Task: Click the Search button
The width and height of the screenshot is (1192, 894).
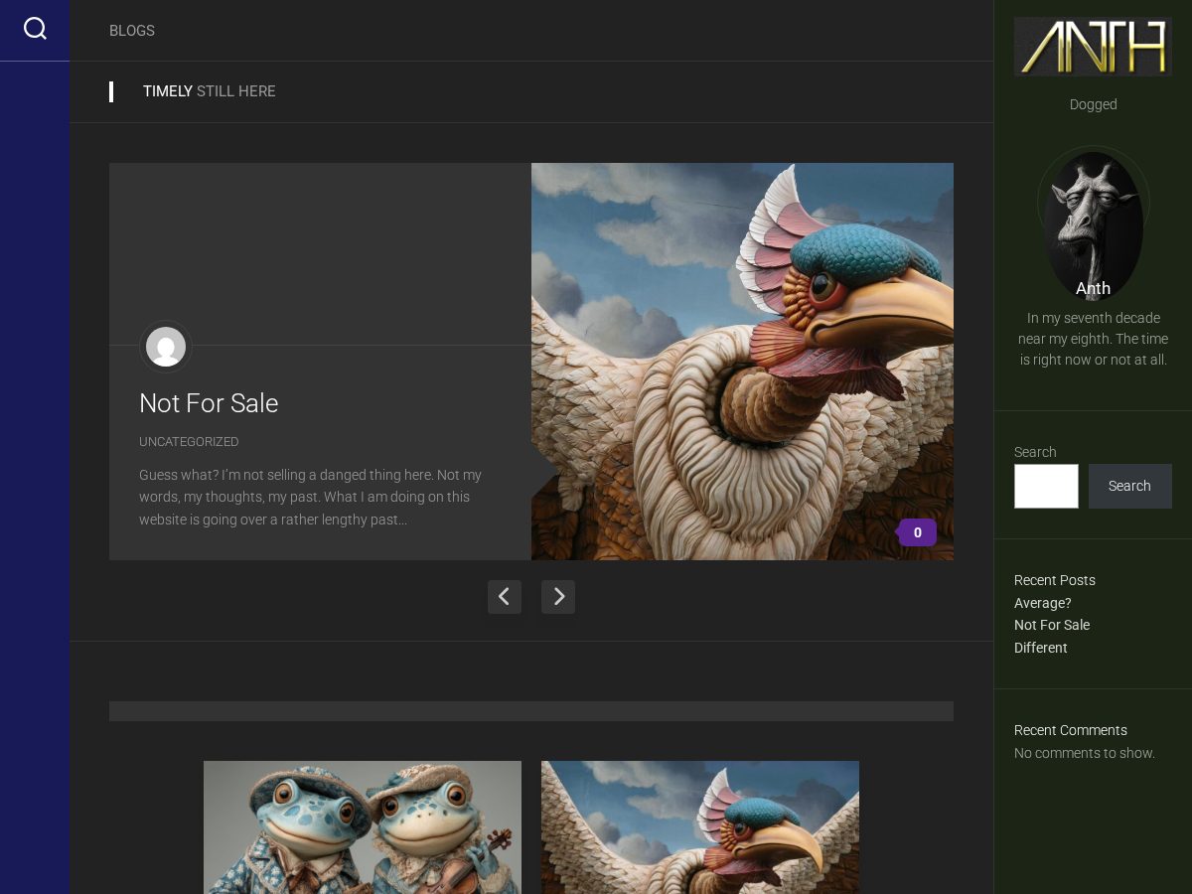Action: point(1129,487)
